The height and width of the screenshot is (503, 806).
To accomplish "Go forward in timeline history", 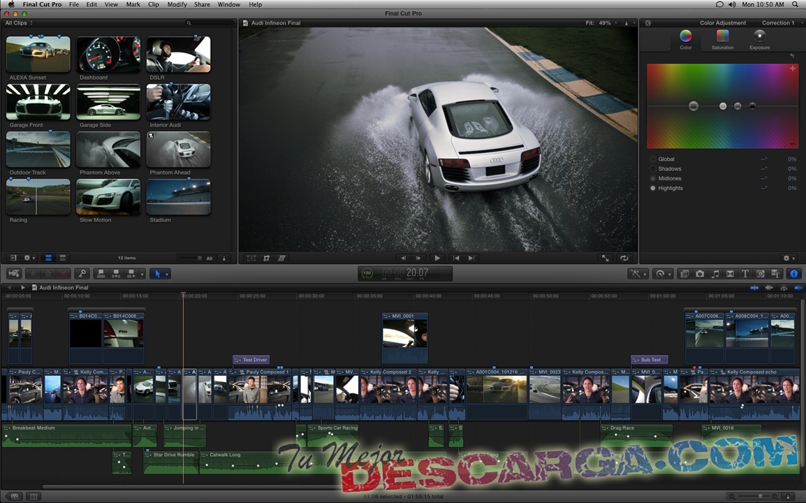I will [x=22, y=288].
